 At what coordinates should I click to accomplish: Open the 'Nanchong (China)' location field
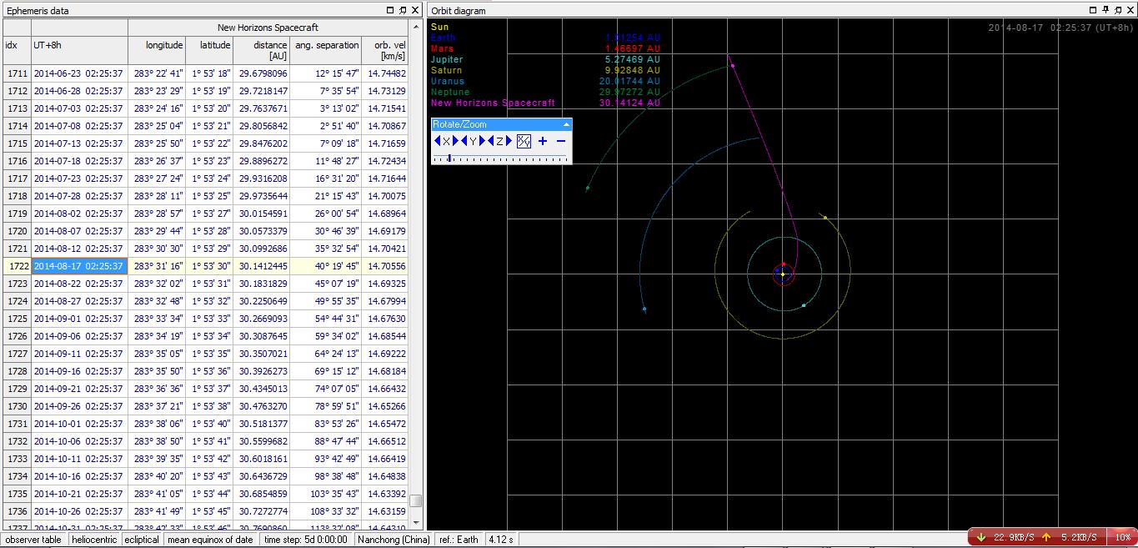point(394,540)
